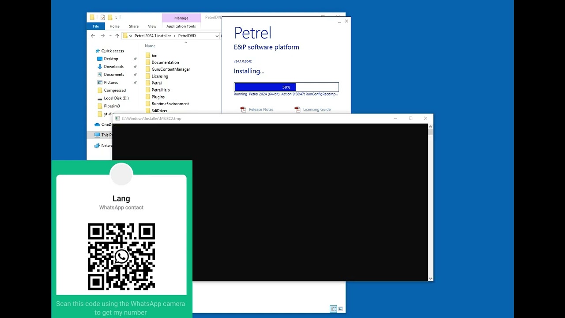
Task: Select the Network icon in the sidebar
Action: pyautogui.click(x=97, y=145)
